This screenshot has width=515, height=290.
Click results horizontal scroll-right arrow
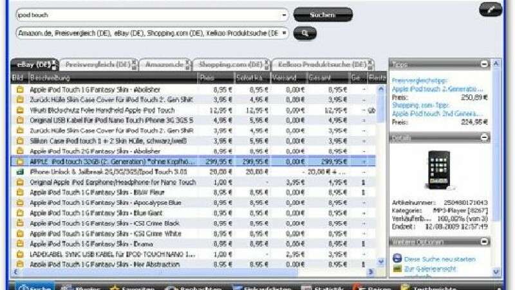pos(371,271)
